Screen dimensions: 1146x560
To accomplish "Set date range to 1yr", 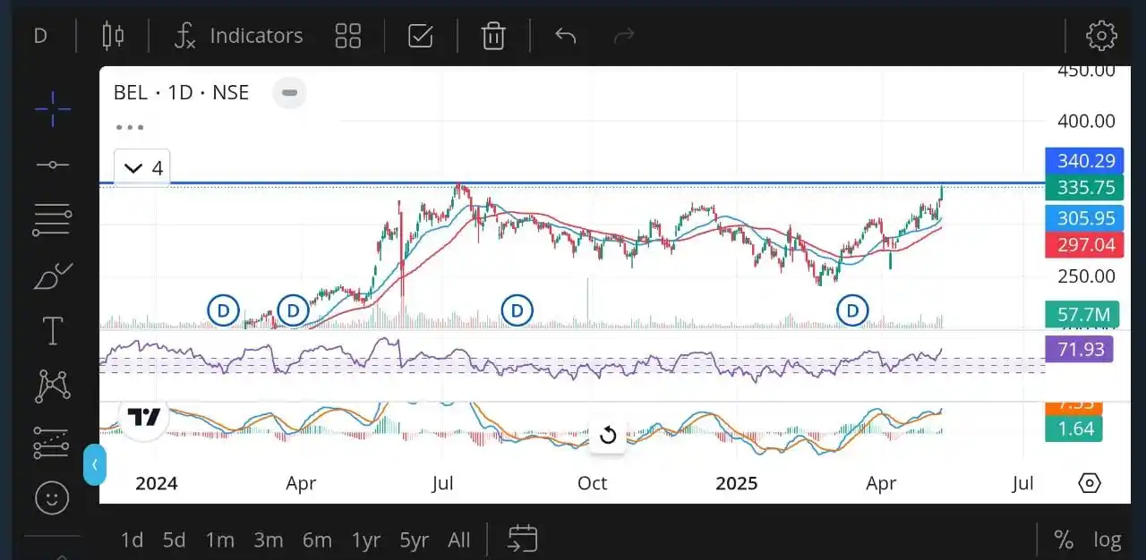I will 365,540.
